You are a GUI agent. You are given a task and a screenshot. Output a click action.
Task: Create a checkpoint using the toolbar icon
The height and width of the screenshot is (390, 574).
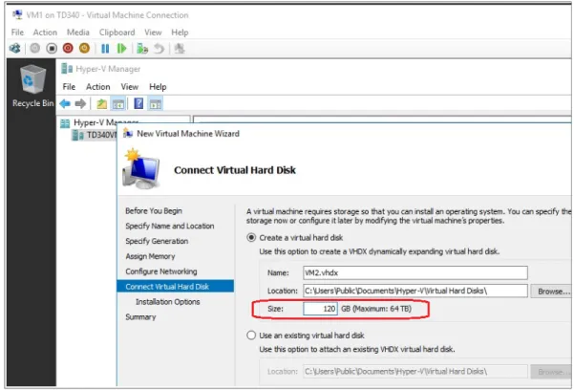142,49
